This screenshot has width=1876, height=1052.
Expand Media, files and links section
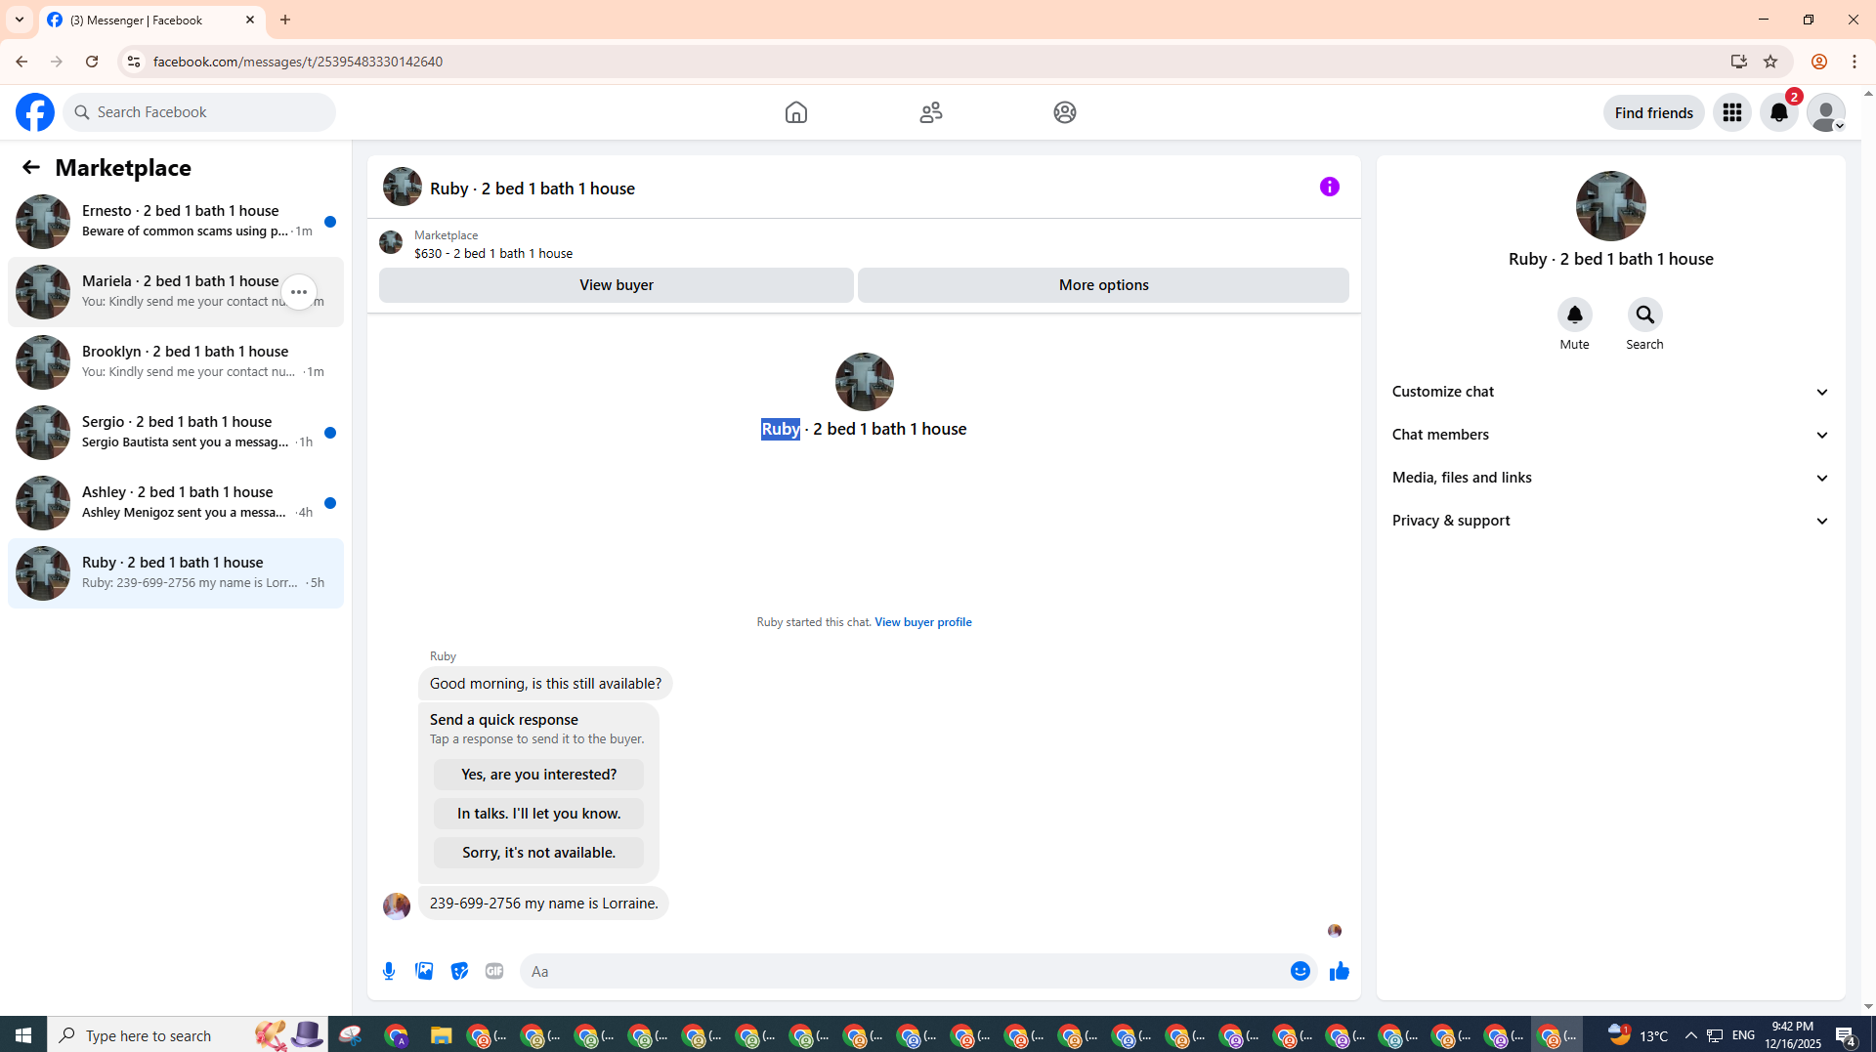click(x=1611, y=478)
